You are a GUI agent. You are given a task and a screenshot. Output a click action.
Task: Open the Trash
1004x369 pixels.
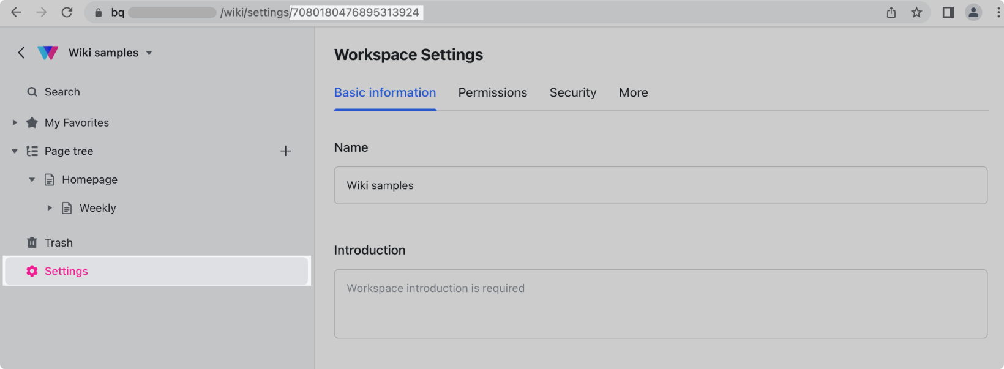(58, 243)
